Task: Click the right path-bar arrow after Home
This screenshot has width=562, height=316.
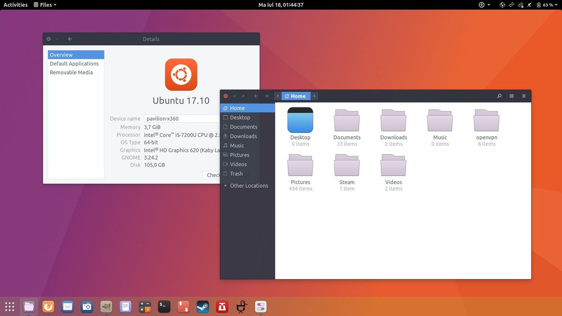Action: tap(315, 96)
